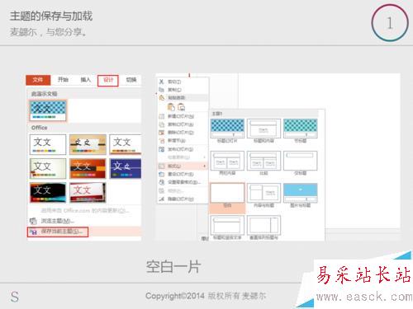This screenshot has width=413, height=309.
Task: Choose 复制幻灯片 (Duplicate Slide) in context menu
Action: coord(183,124)
